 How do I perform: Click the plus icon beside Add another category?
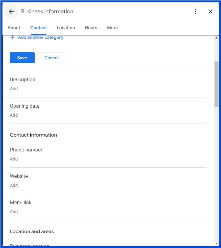pyautogui.click(x=13, y=37)
